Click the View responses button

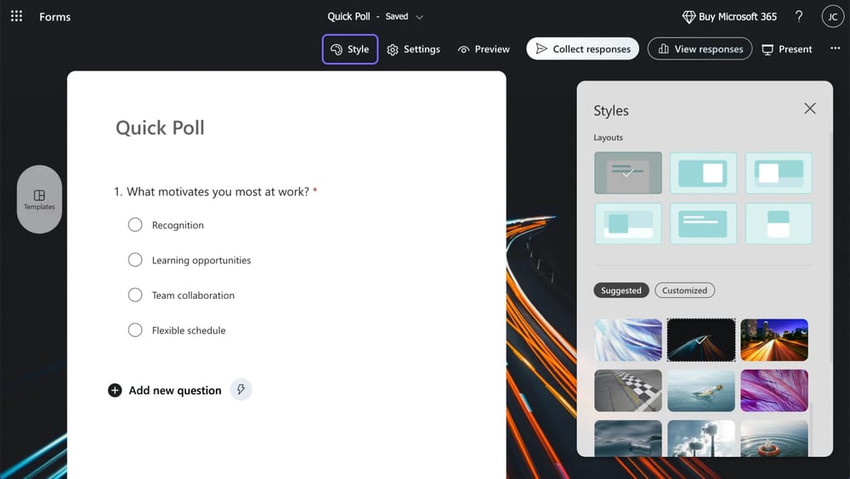(x=700, y=49)
